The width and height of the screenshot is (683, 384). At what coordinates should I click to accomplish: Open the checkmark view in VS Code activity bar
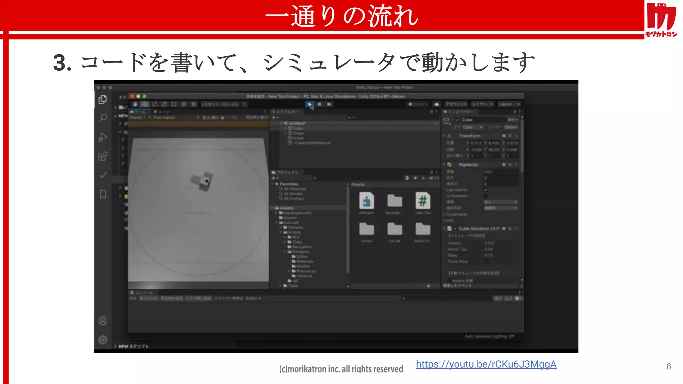click(x=103, y=175)
